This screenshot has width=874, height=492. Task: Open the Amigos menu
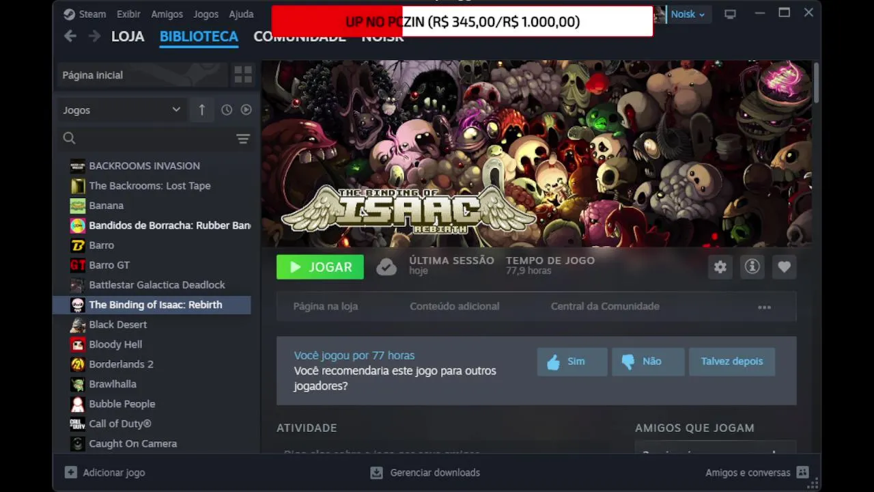(167, 14)
